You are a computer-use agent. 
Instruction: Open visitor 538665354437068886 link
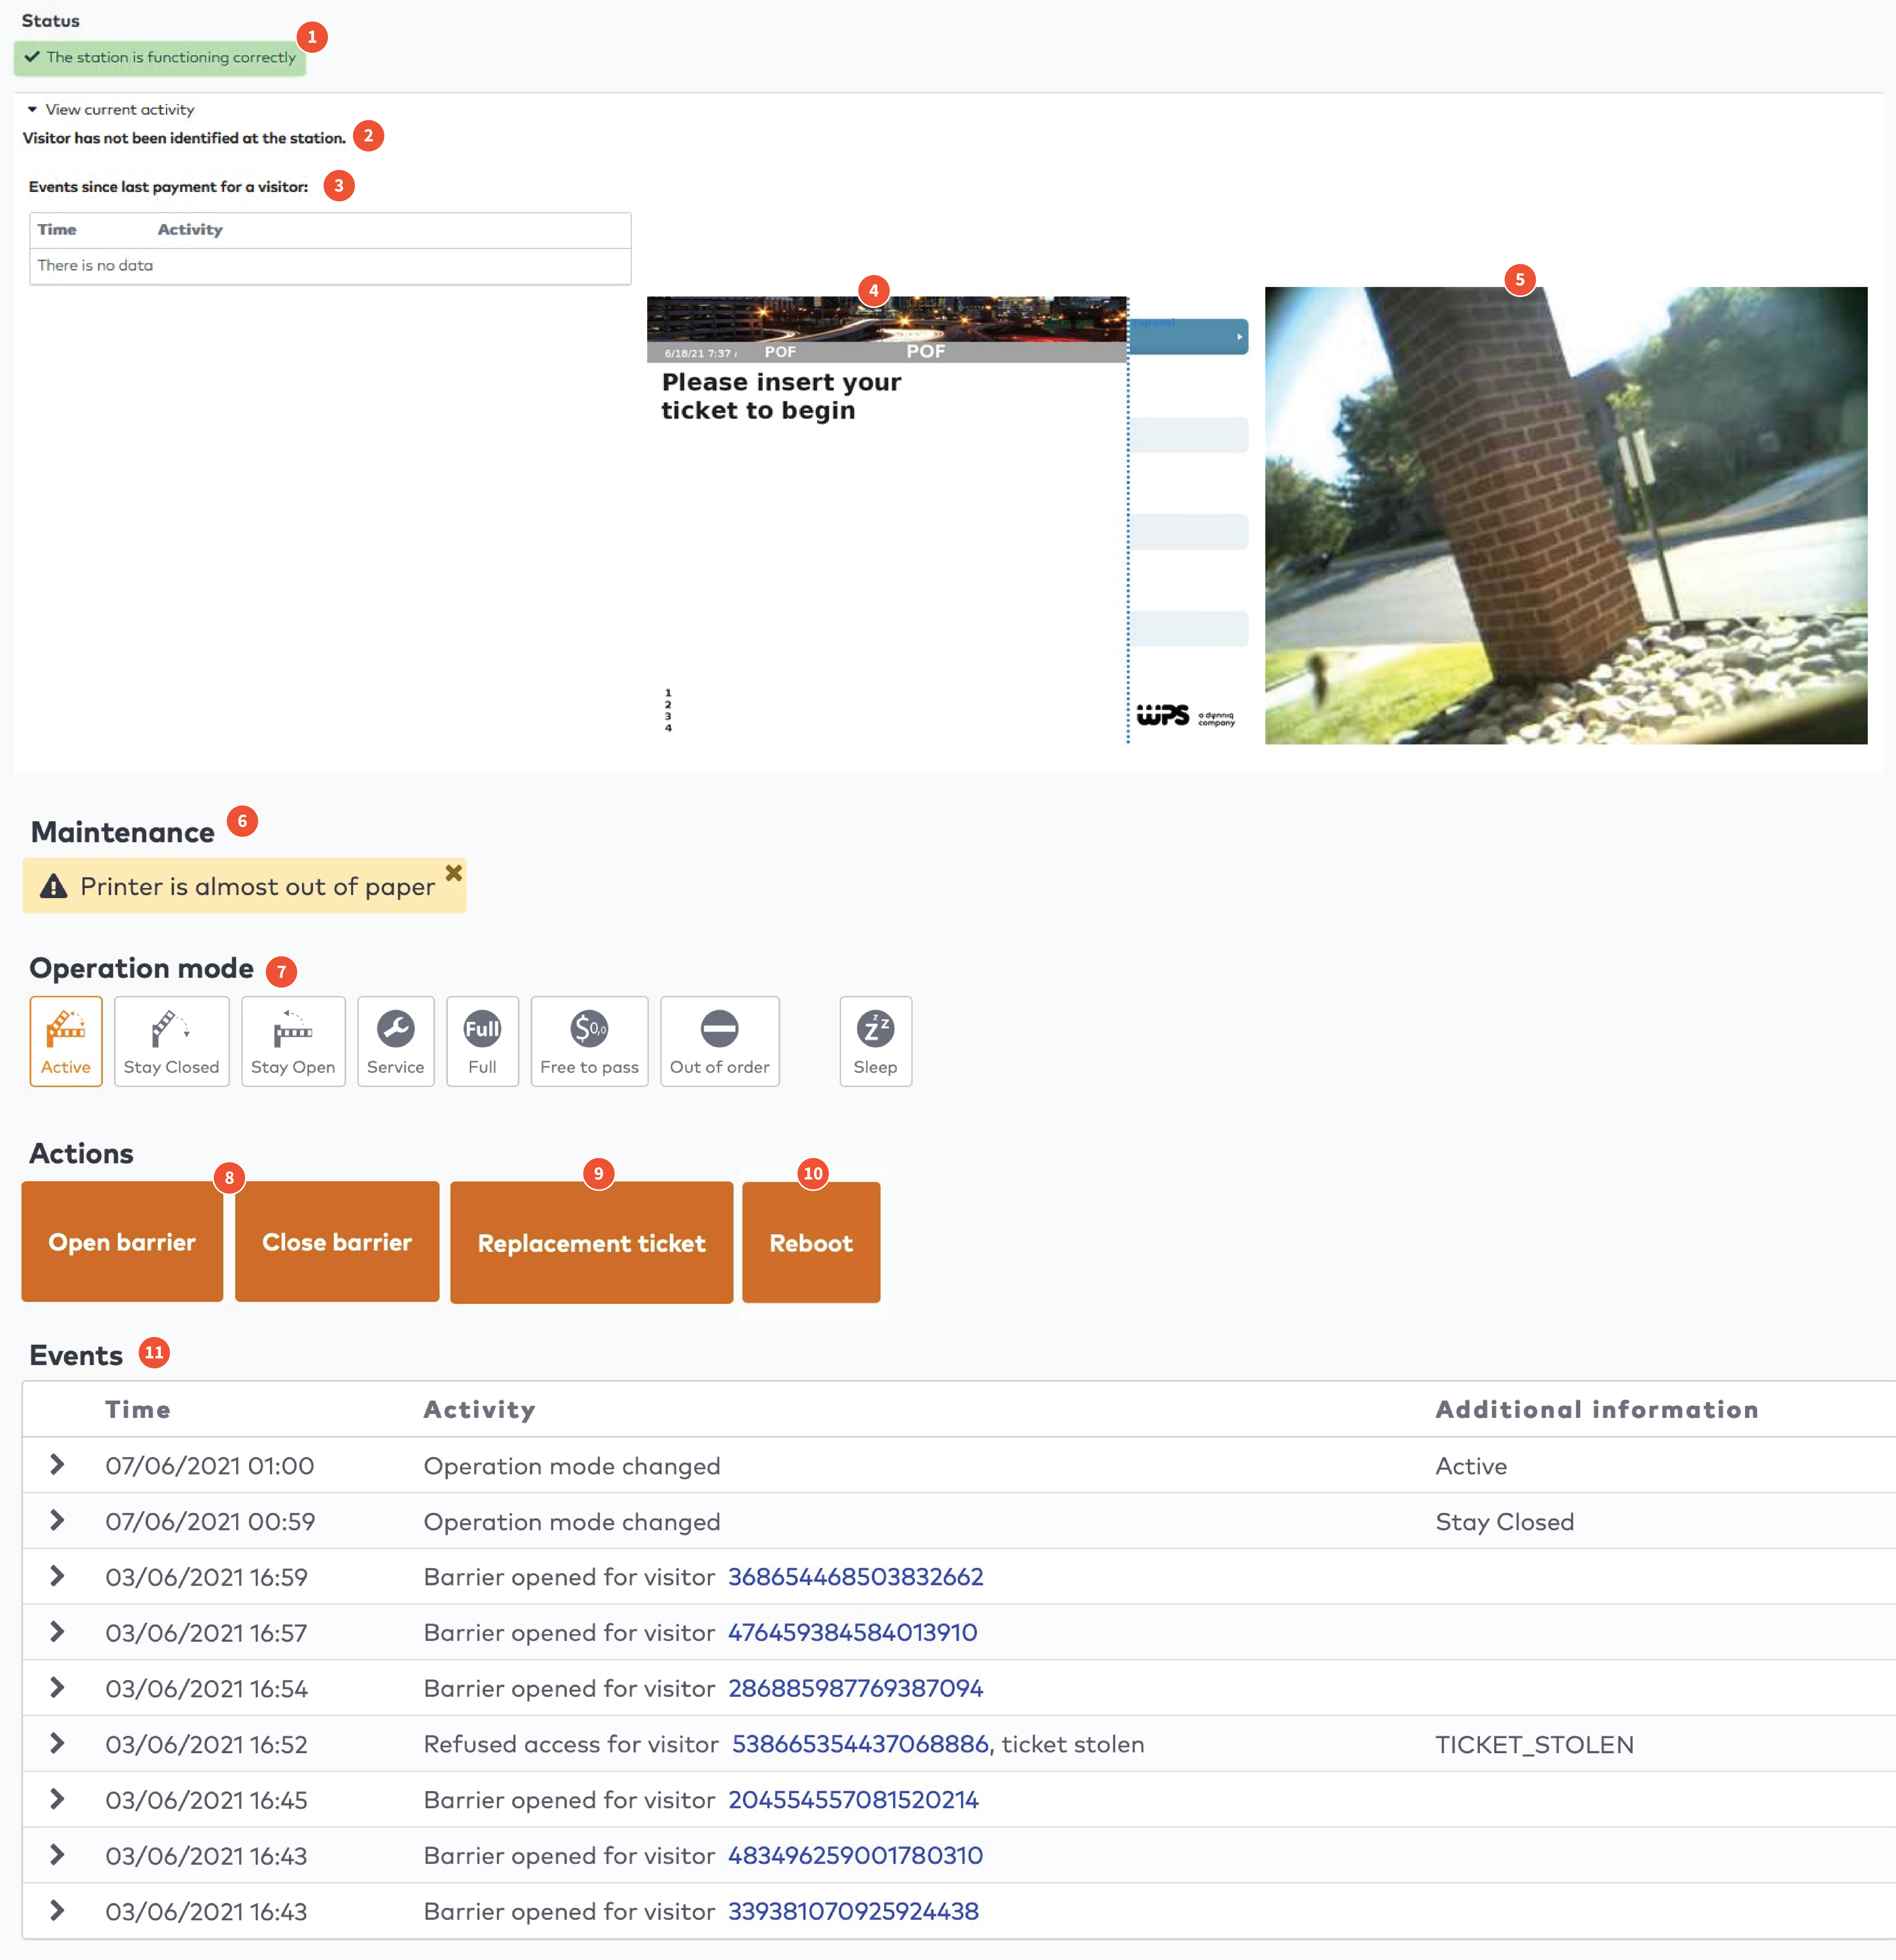[x=860, y=1744]
